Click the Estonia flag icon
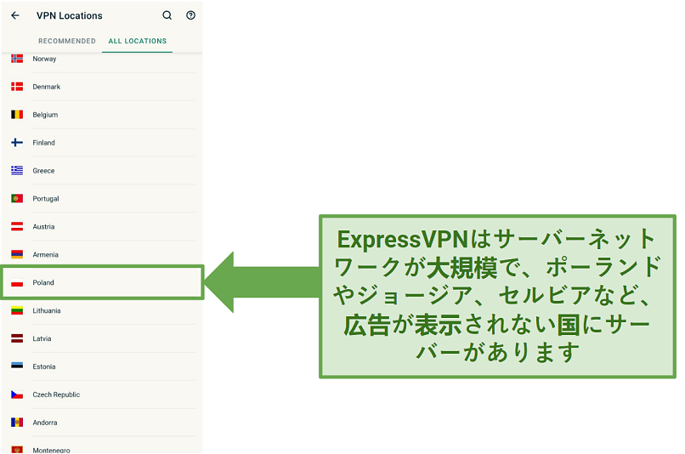The width and height of the screenshot is (685, 454). tap(17, 366)
